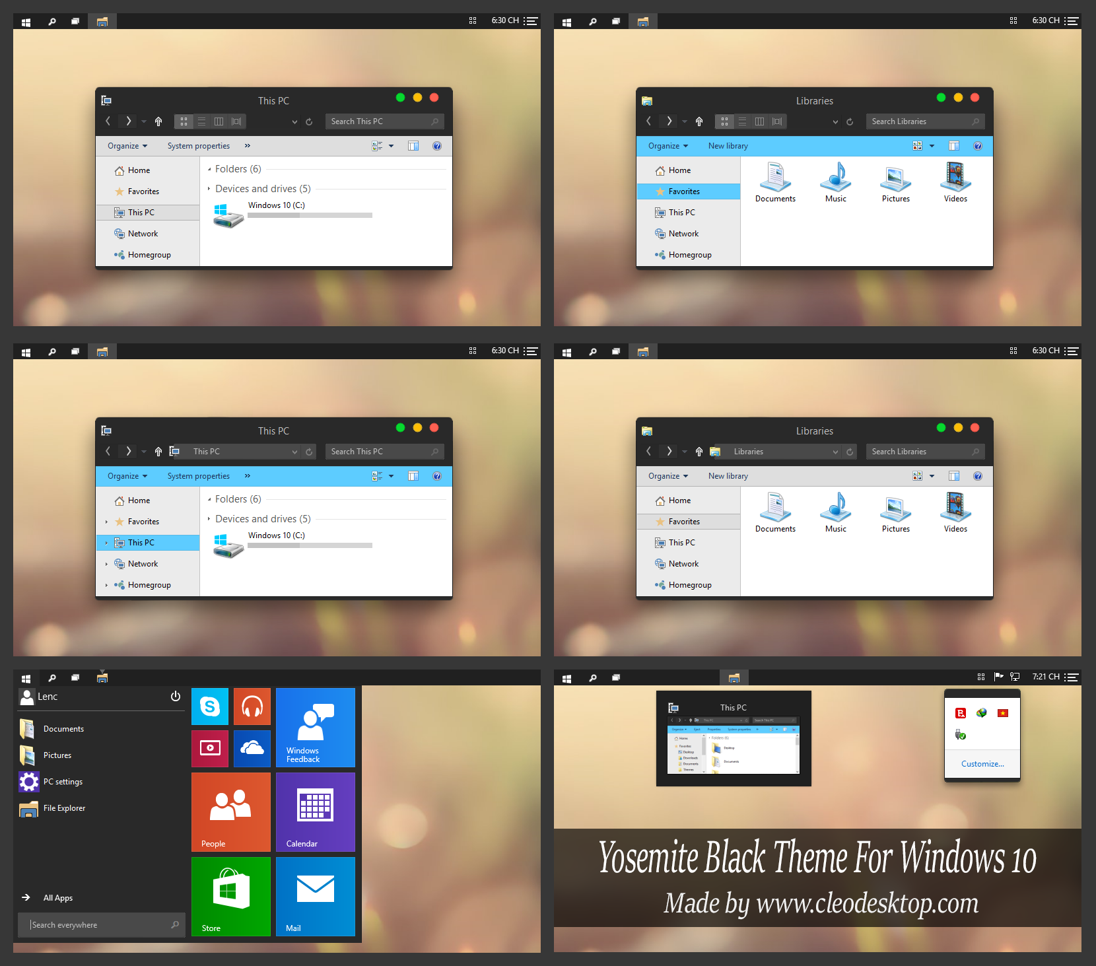Open the Skype tile in Start menu

point(210,707)
